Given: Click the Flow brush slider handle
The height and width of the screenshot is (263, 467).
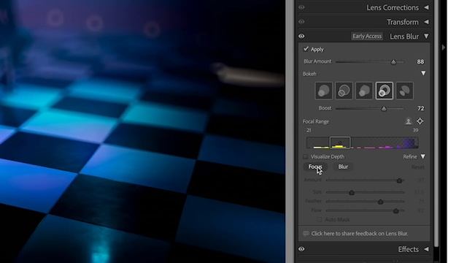Looking at the screenshot, I should (395, 211).
